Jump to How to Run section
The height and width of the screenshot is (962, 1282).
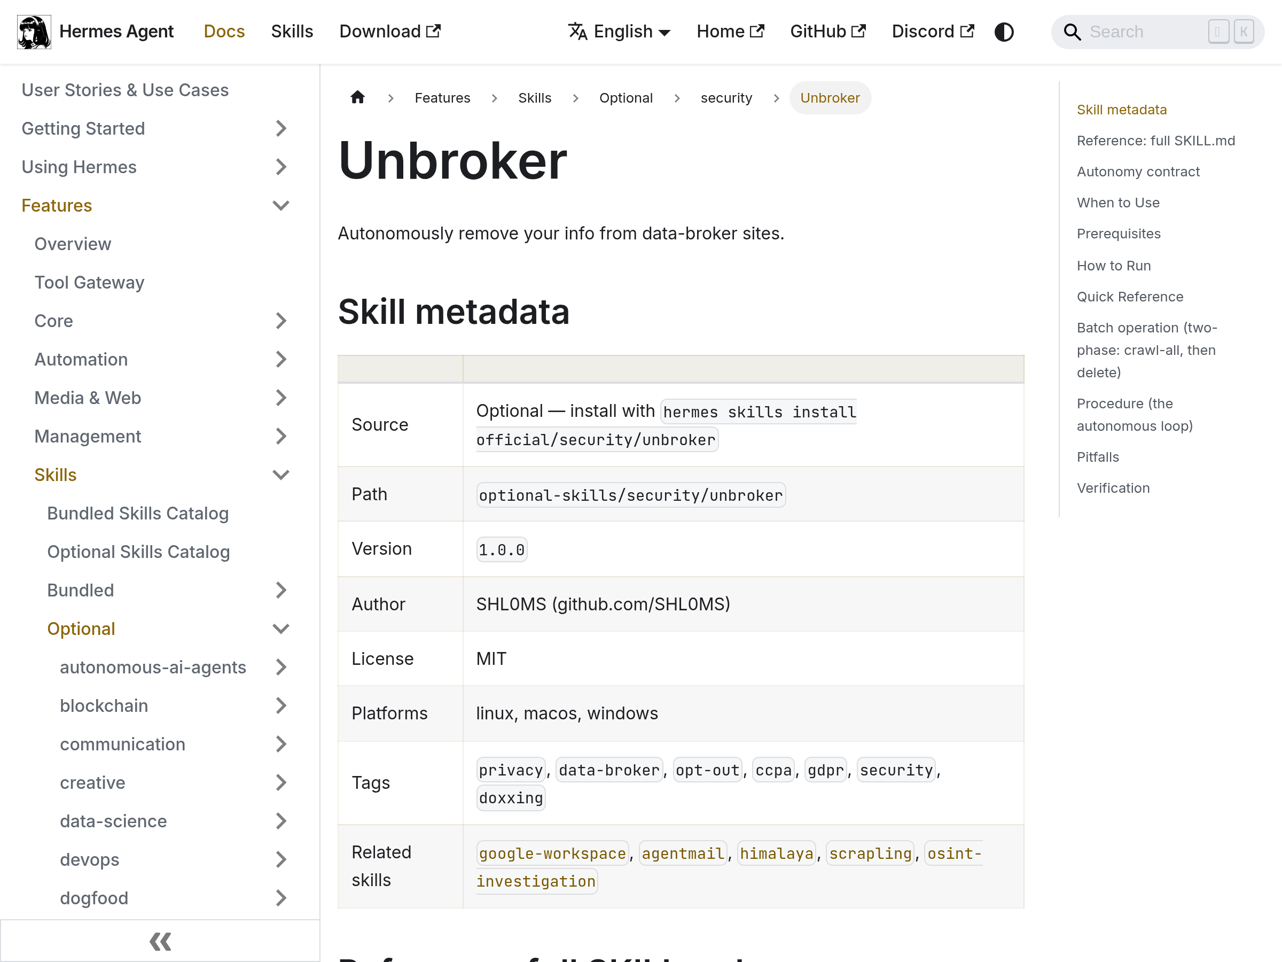pos(1113,266)
